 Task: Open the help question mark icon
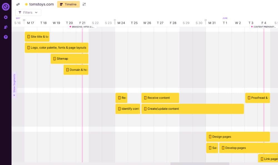click(6, 37)
